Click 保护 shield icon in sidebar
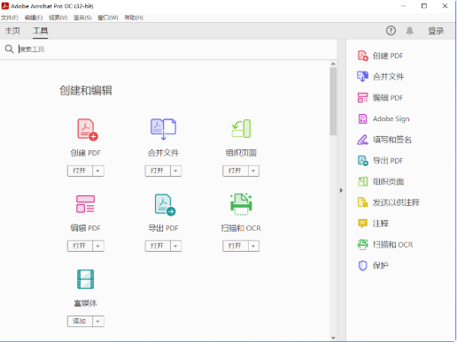This screenshot has height=342, width=457. (362, 265)
